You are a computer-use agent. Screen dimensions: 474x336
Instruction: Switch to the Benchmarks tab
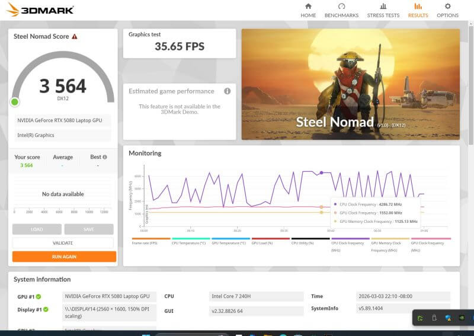coord(341,10)
